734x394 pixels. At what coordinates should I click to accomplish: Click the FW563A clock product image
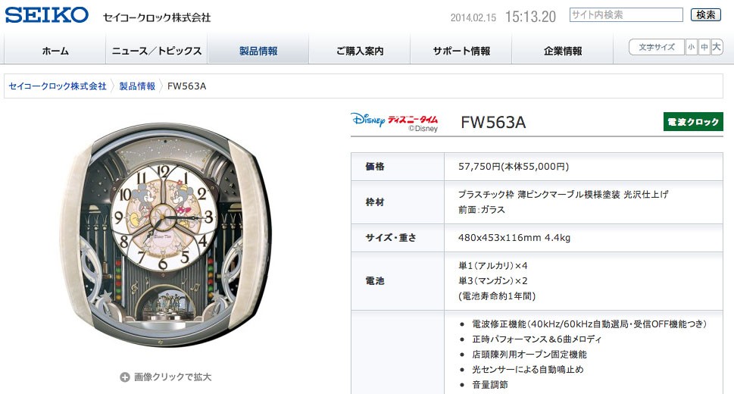[165, 235]
